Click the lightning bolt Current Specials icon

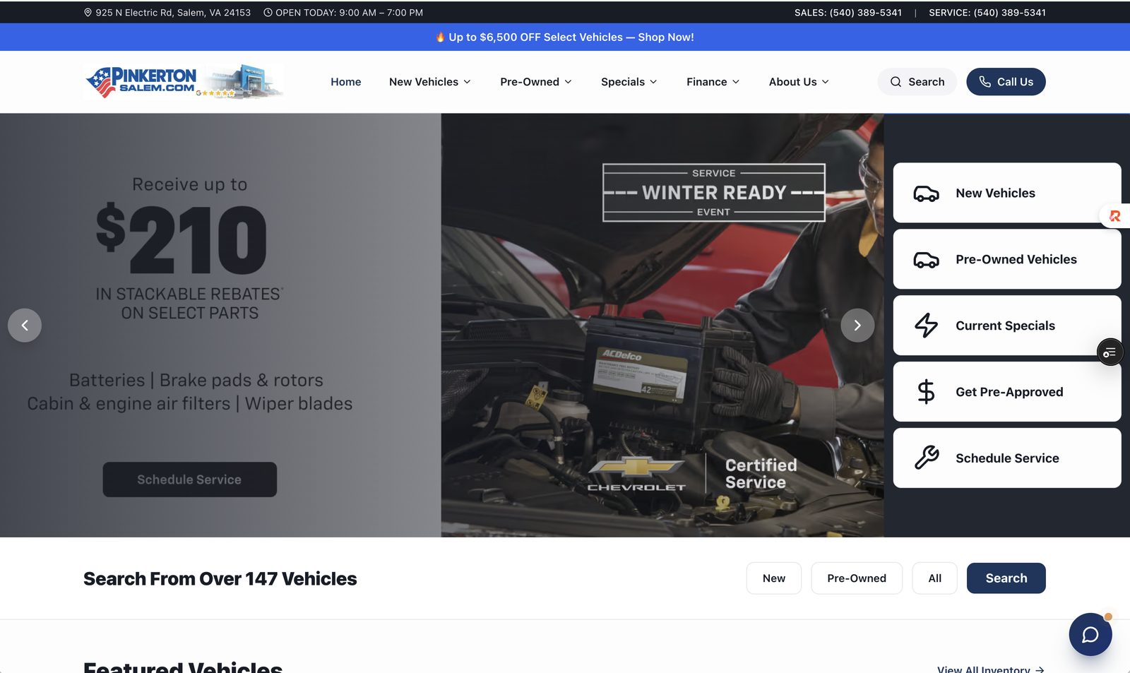926,326
